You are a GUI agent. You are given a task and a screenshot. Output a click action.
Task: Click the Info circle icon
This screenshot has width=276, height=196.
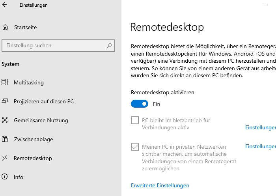(x=5, y=176)
